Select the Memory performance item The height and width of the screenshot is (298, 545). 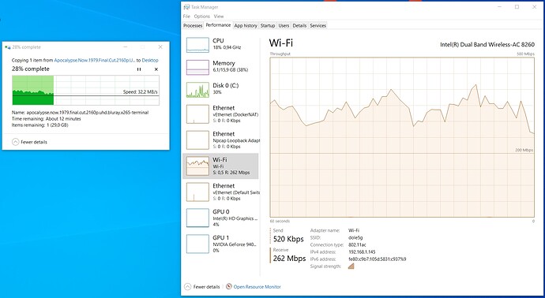pyautogui.click(x=220, y=67)
